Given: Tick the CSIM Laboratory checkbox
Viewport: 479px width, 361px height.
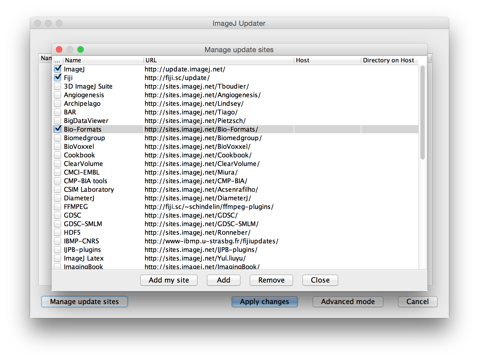Looking at the screenshot, I should tap(57, 189).
